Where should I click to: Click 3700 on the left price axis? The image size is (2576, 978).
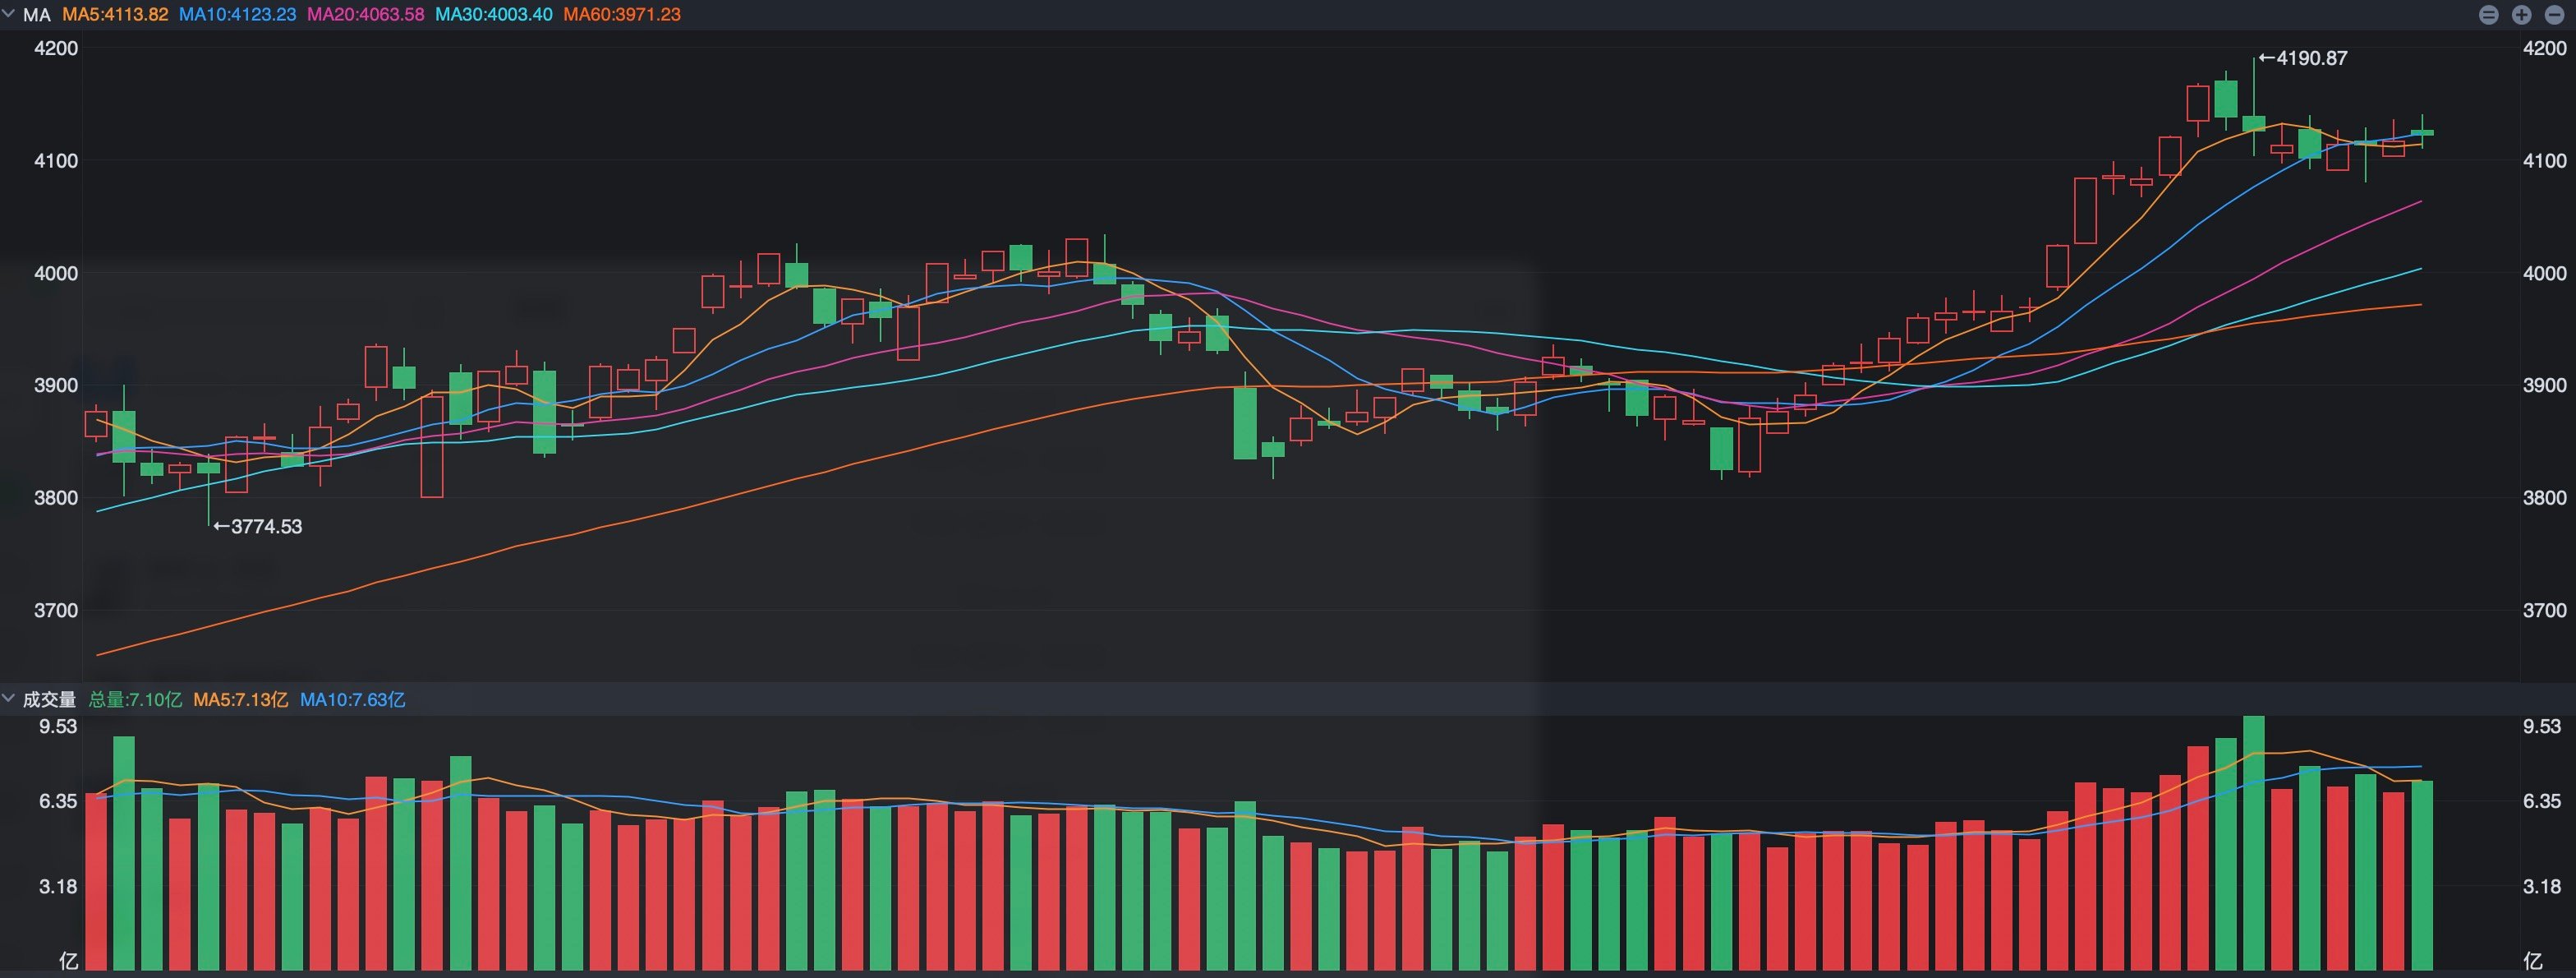pos(56,610)
